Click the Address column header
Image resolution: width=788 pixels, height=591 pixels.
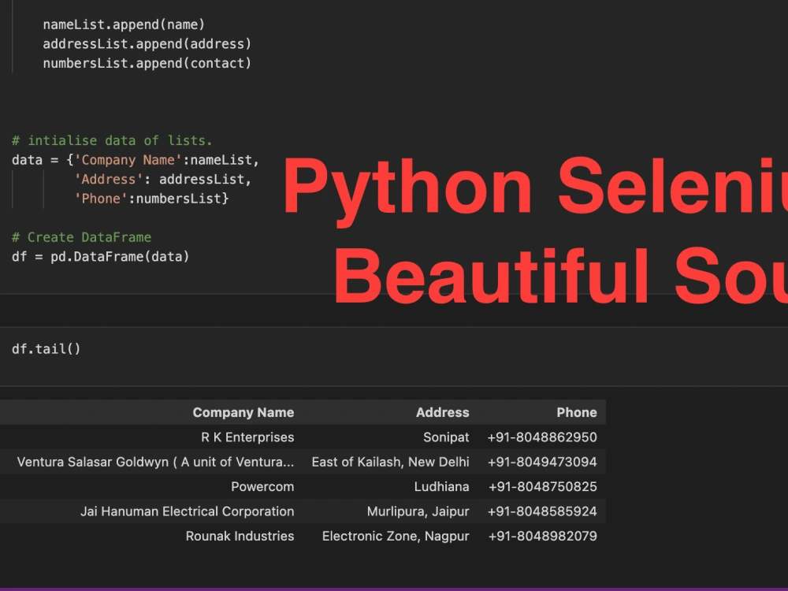(442, 413)
